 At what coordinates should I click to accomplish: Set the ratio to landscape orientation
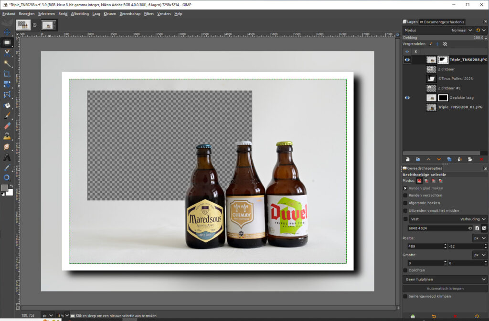(484, 228)
